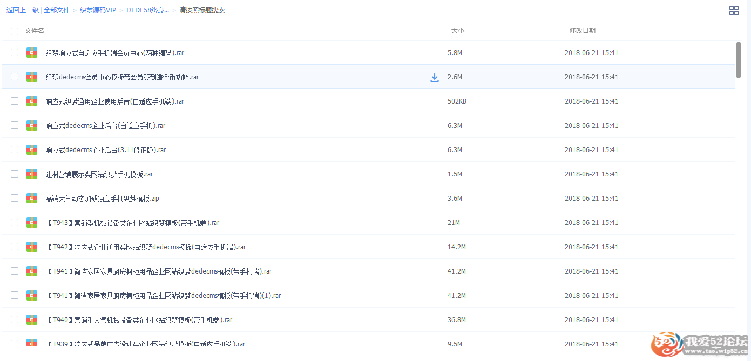Open the 【T941】 file name ending (带手机端)(1).rar
751x361 pixels.
pos(163,296)
